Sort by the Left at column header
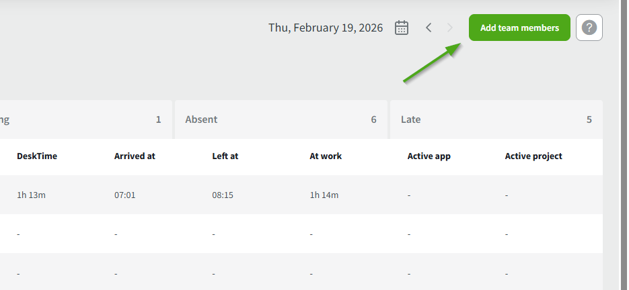The image size is (629, 290). [x=225, y=156]
